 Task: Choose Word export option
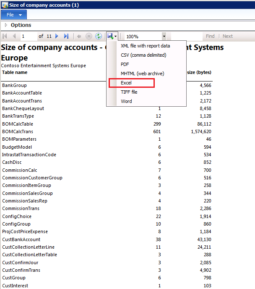tap(126, 101)
